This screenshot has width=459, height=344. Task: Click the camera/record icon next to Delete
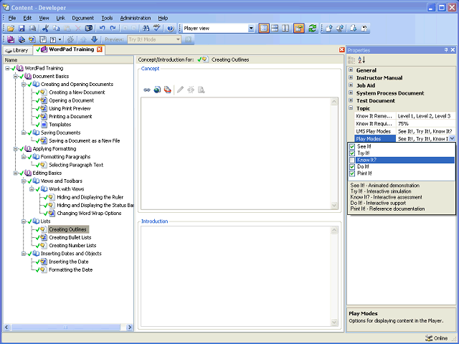89,29
